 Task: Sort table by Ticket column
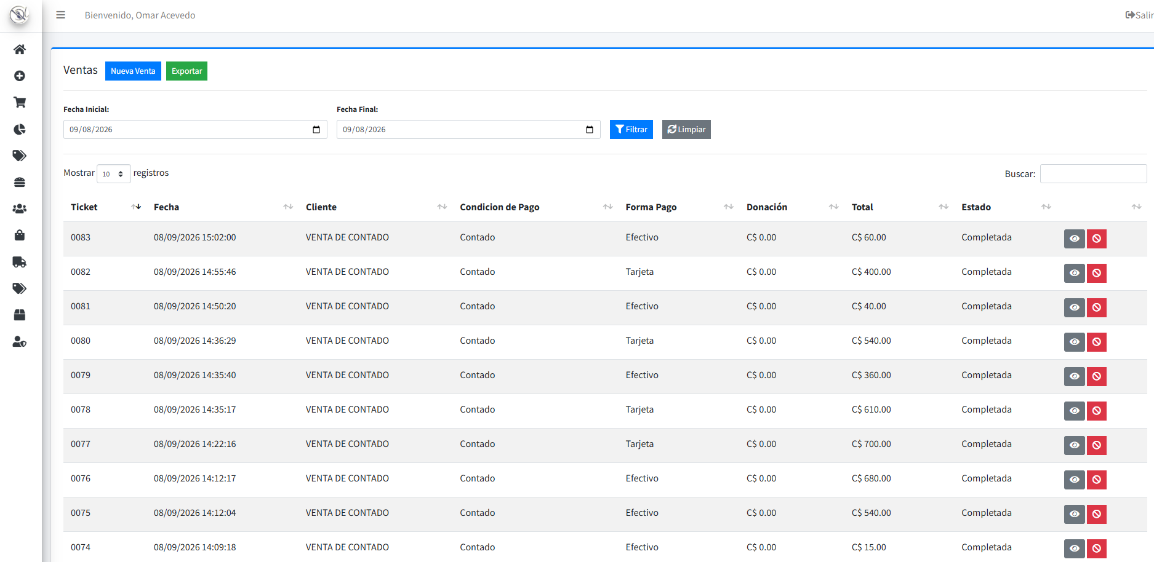[106, 207]
